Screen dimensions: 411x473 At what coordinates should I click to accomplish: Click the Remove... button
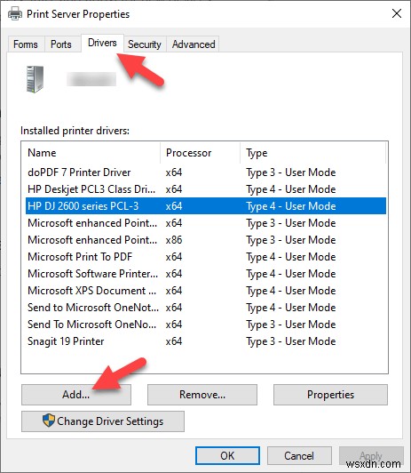[202, 395]
